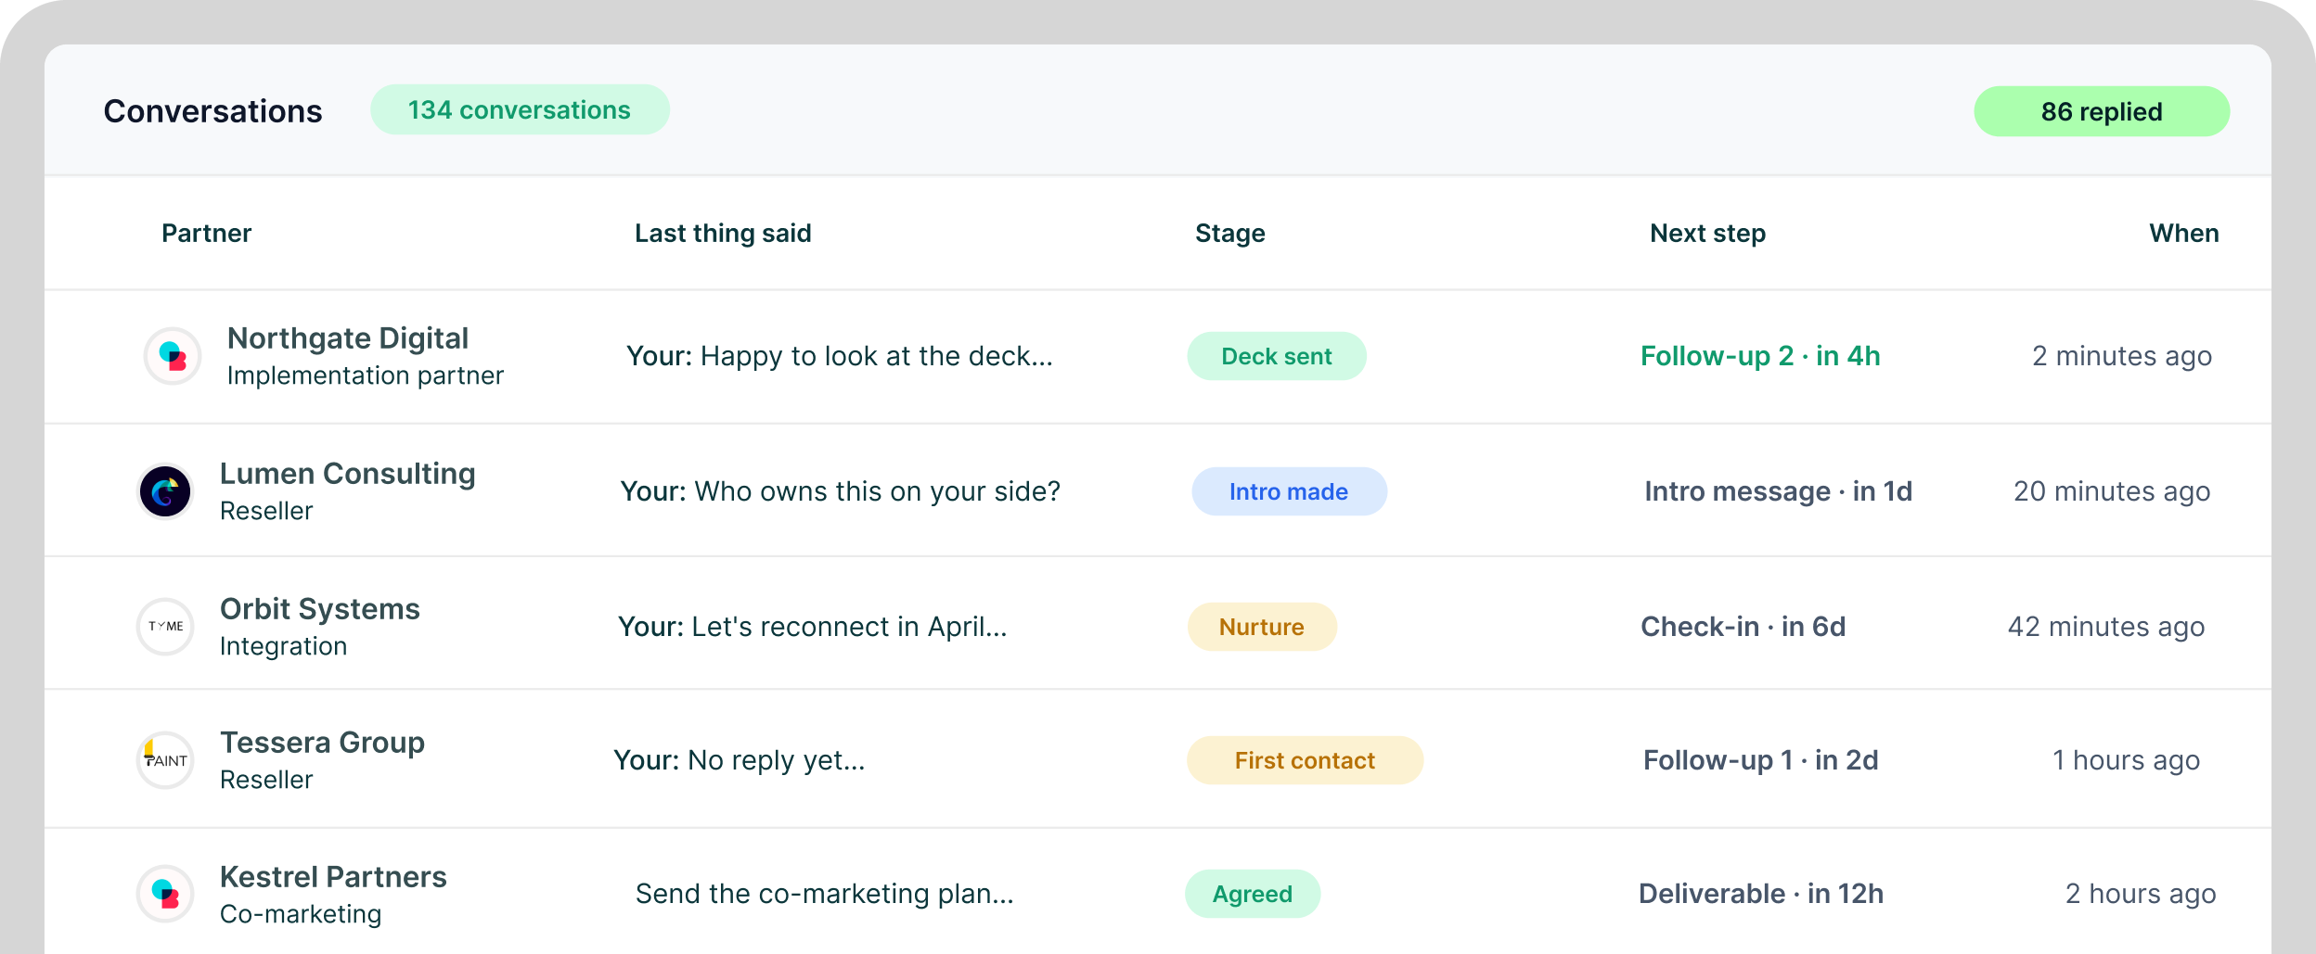Click the Conversations heading
The height and width of the screenshot is (954, 2316).
(x=212, y=111)
